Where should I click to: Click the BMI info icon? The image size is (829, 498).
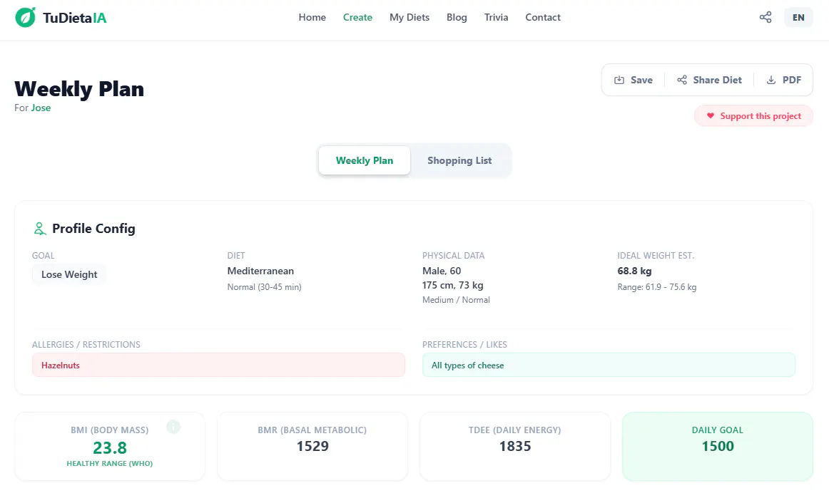(x=173, y=427)
